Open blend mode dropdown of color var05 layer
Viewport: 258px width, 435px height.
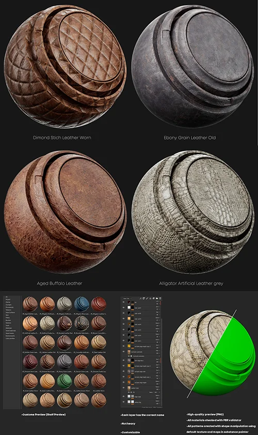coord(157,318)
